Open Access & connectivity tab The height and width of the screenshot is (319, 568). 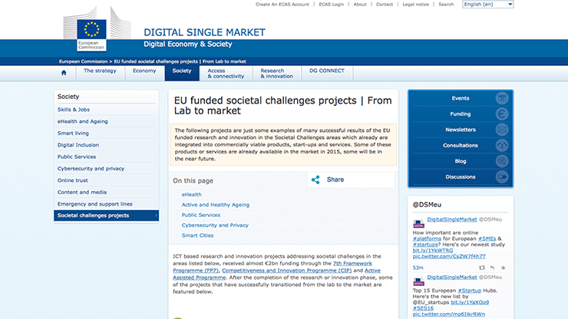tap(226, 74)
